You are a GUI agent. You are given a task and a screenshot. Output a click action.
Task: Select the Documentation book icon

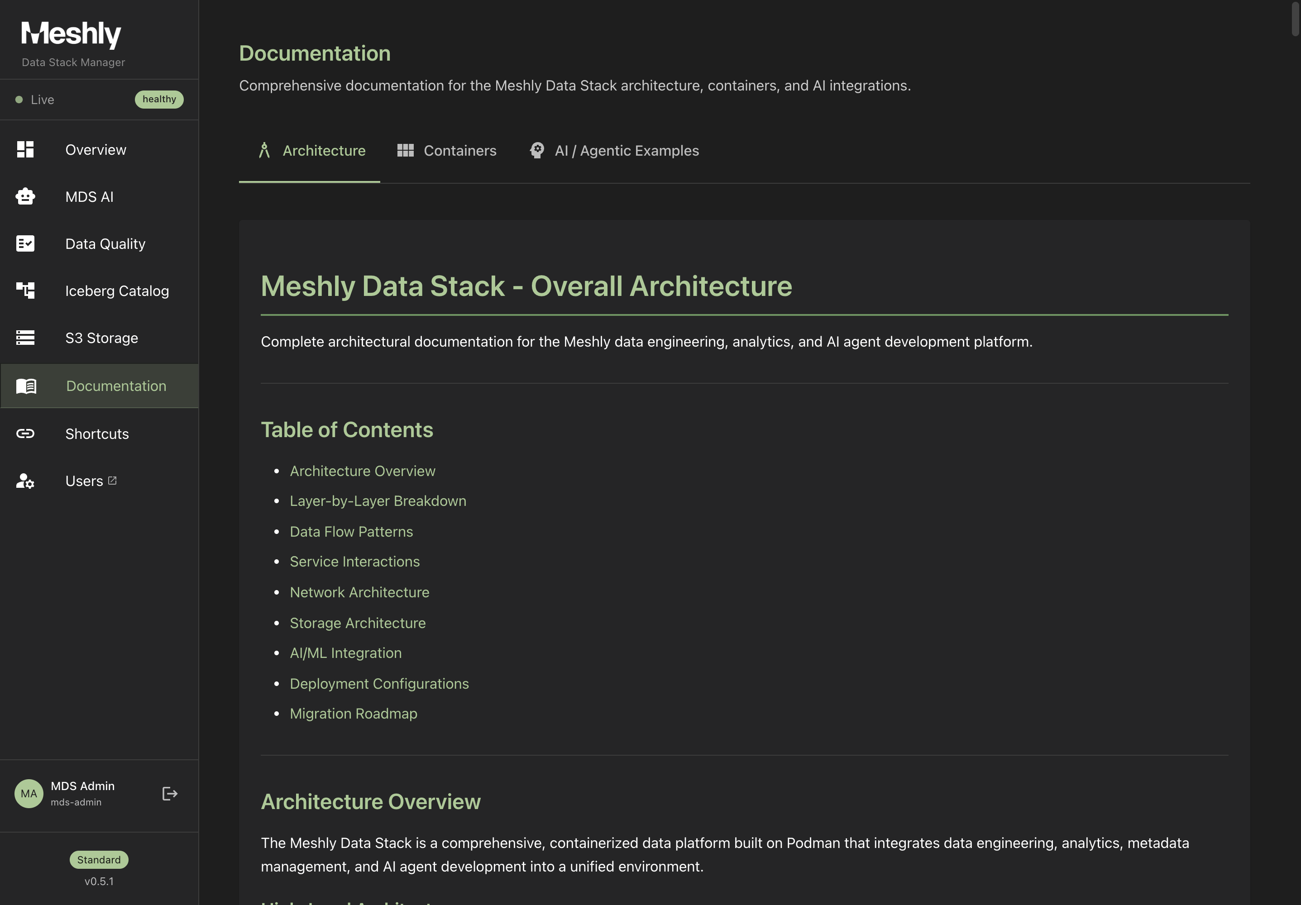pos(25,386)
